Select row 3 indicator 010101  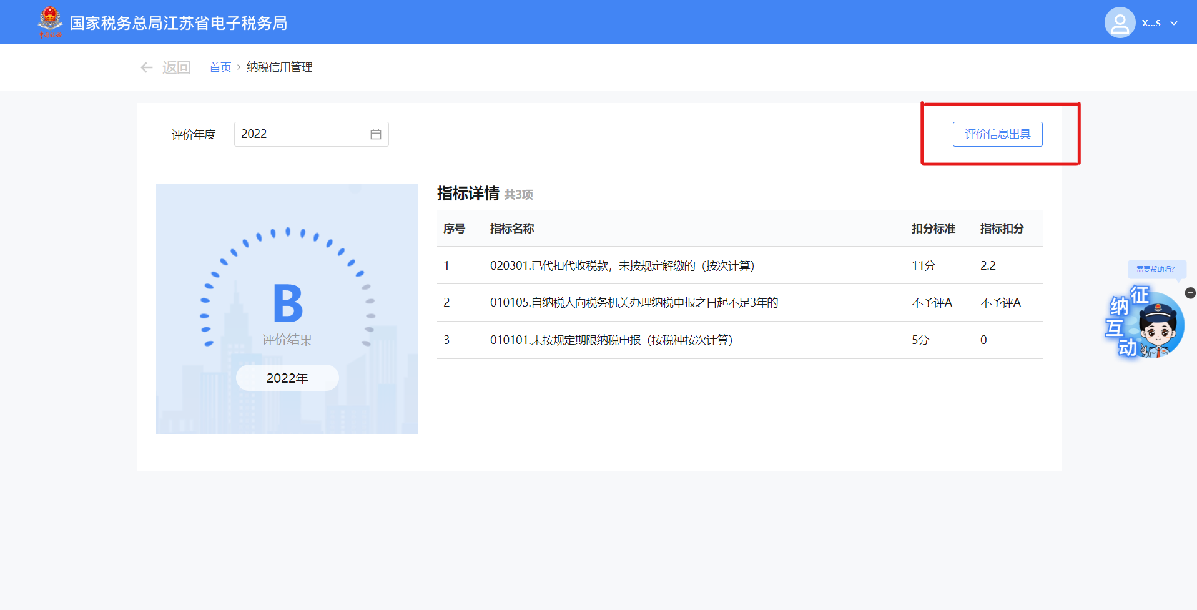[x=611, y=340]
